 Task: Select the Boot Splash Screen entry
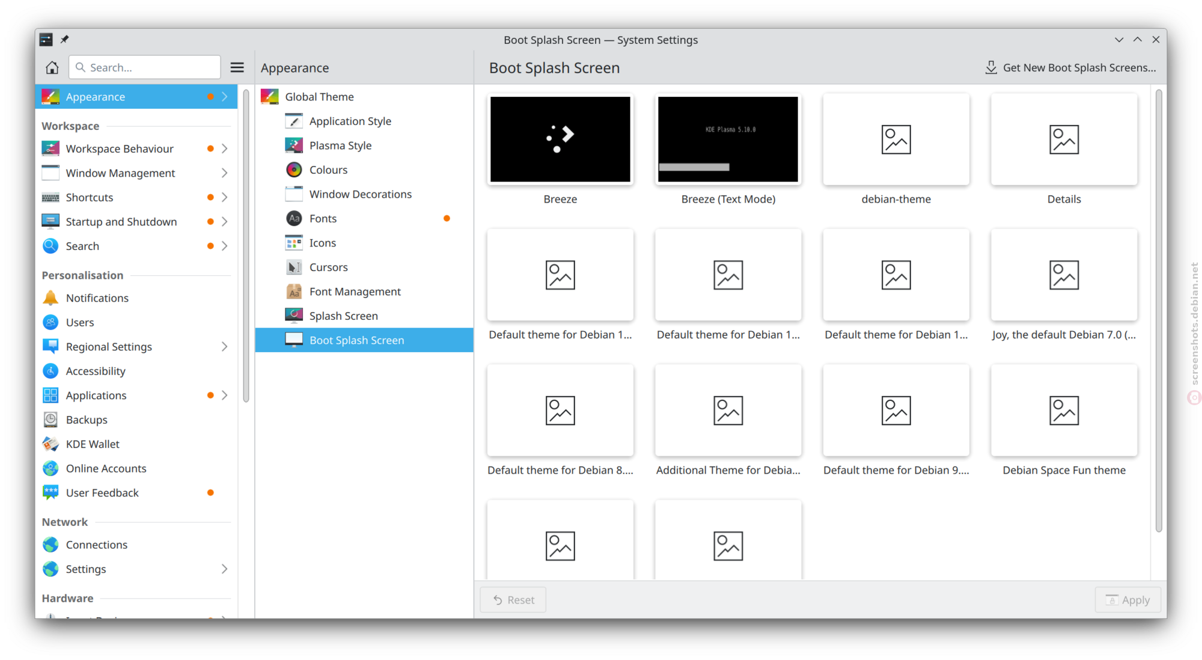pos(364,340)
